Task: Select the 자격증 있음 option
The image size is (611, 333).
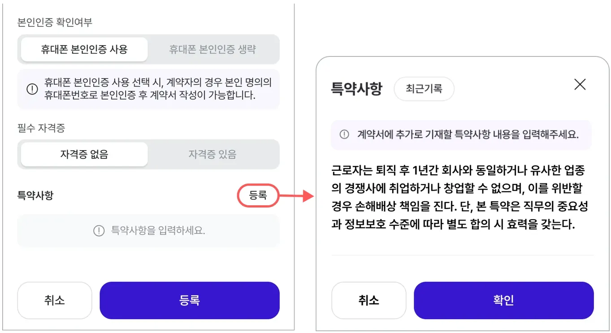Action: [212, 155]
